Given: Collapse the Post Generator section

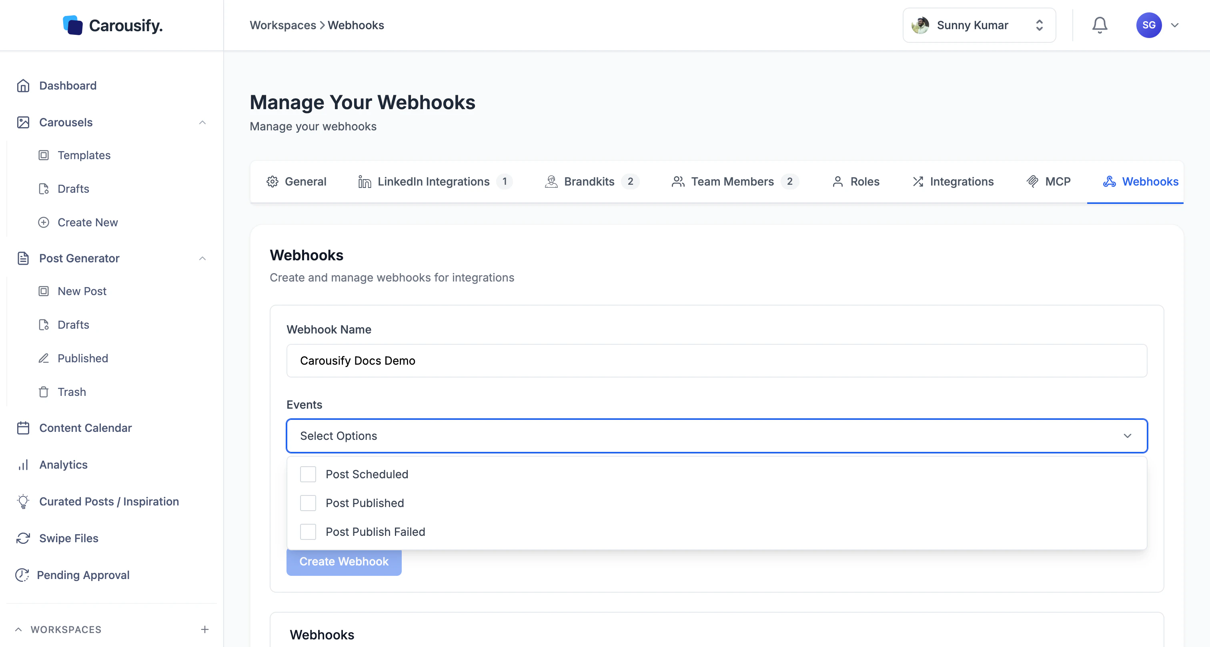Looking at the screenshot, I should pyautogui.click(x=202, y=258).
